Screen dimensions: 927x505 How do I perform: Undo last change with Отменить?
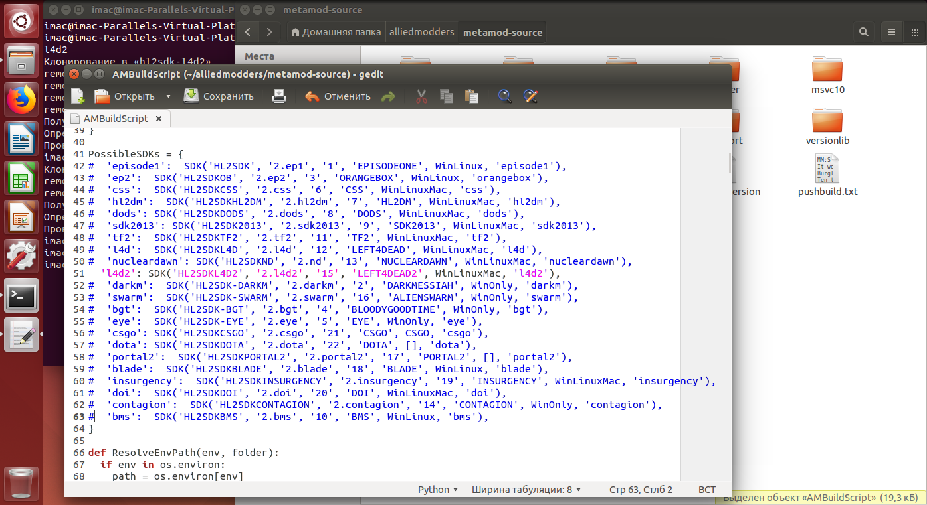tap(338, 96)
